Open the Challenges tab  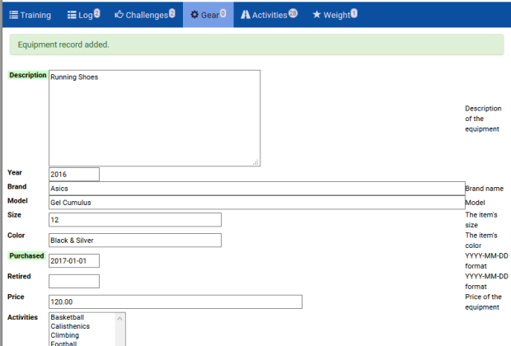(144, 14)
